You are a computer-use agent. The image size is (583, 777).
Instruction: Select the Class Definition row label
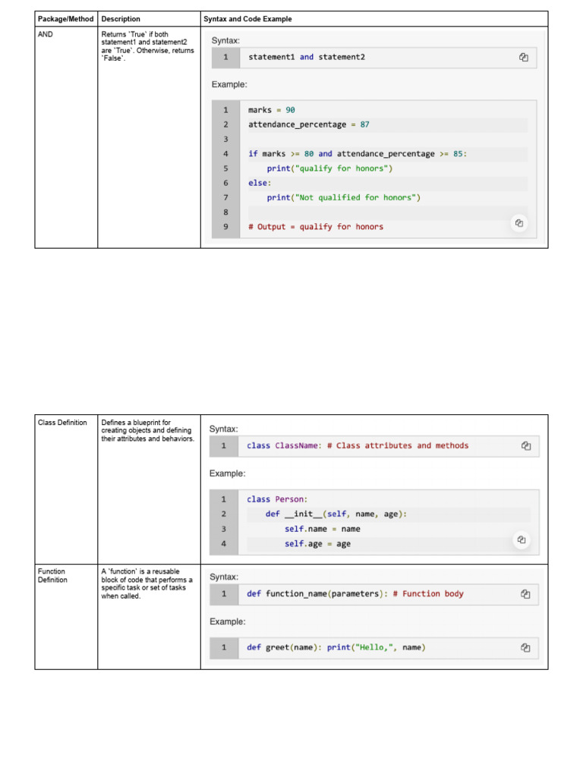point(62,423)
